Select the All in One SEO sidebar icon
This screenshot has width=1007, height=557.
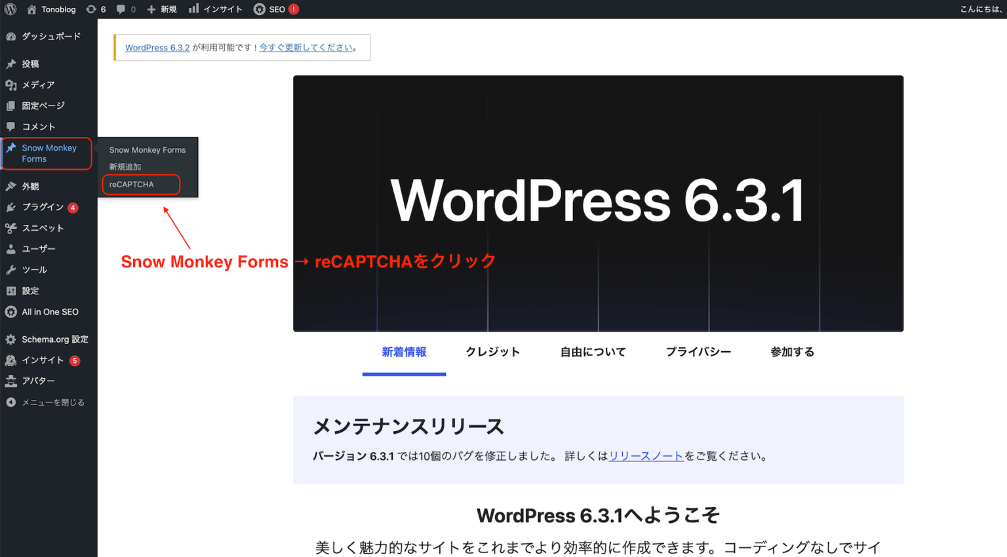pyautogui.click(x=10, y=311)
